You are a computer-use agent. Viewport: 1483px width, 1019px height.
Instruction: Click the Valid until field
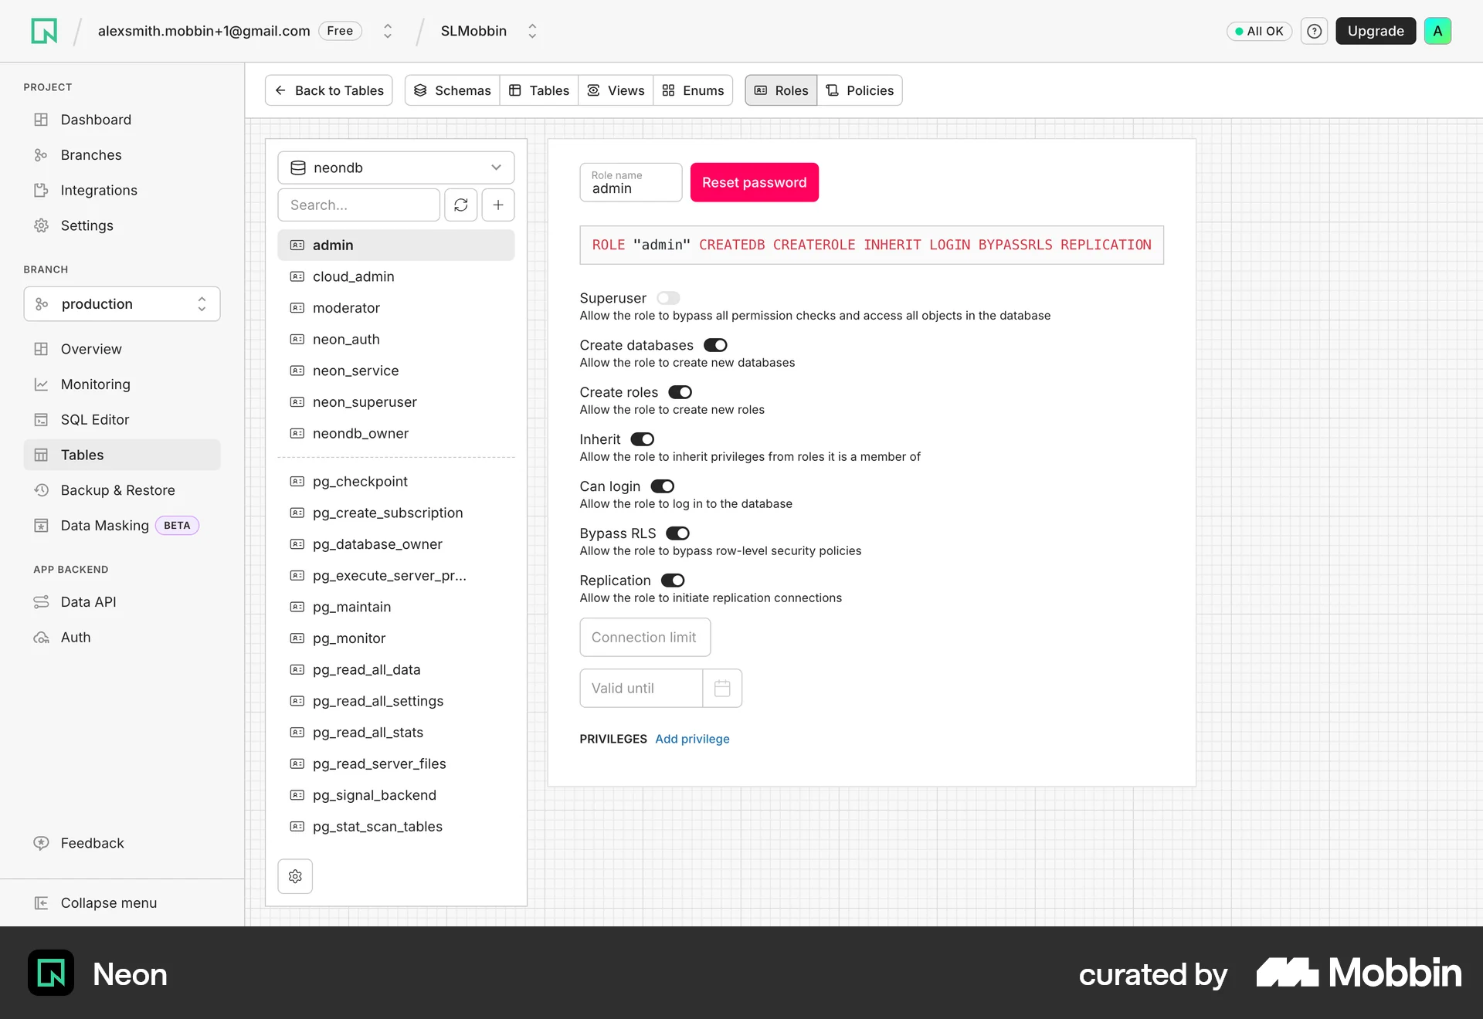click(x=641, y=688)
